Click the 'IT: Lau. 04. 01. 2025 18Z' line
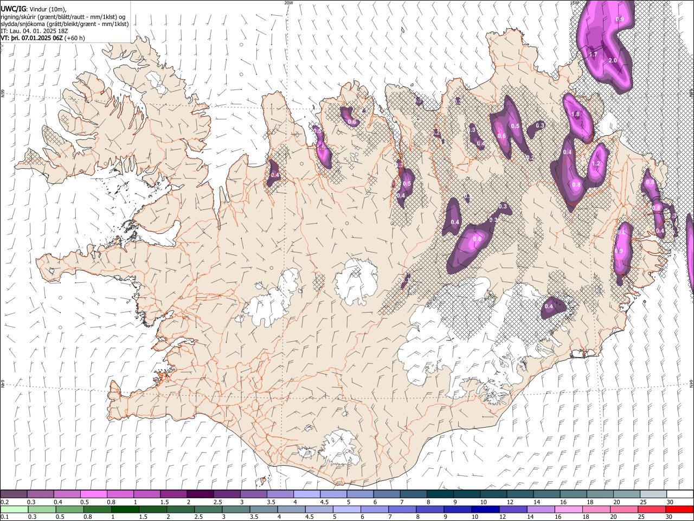Image resolution: width=694 pixels, height=521 pixels. pyautogui.click(x=35, y=31)
